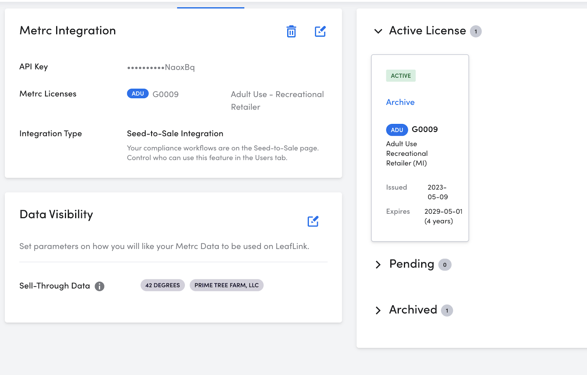This screenshot has height=375, width=587.
Task: Delete the Metrc Integration with trash icon
Action: coord(291,32)
